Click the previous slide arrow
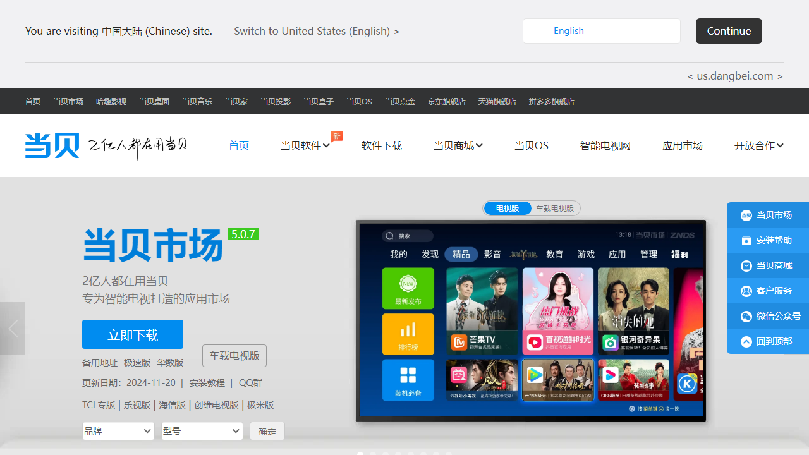 pyautogui.click(x=13, y=329)
